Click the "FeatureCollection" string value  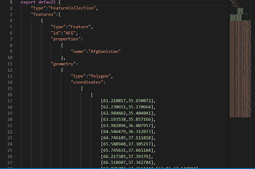click(x=72, y=8)
